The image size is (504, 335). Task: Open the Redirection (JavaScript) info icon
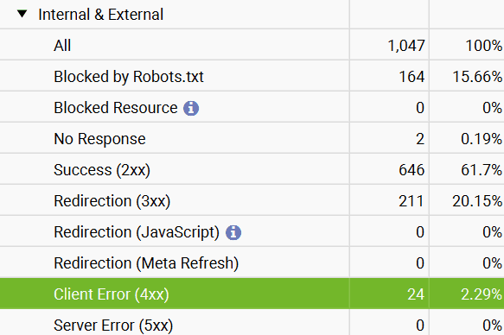[233, 232]
